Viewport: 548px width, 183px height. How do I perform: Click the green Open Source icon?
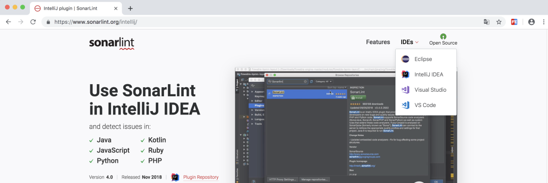(x=443, y=36)
